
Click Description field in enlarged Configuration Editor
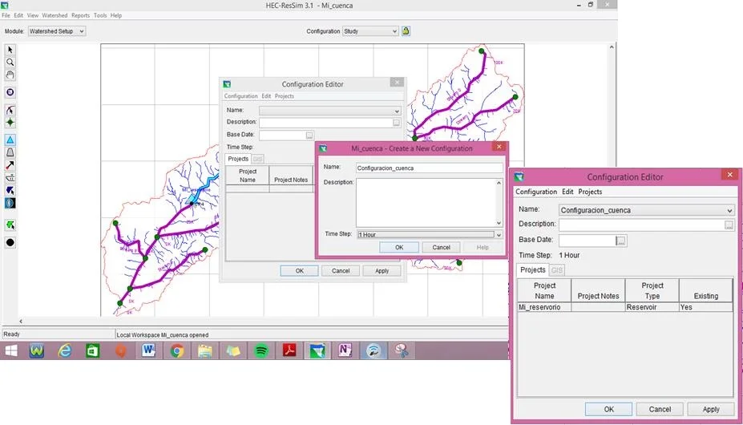641,225
